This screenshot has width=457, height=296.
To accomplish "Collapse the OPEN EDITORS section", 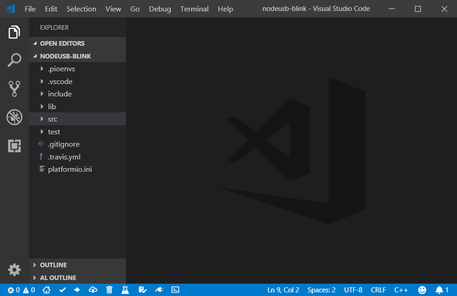I will (77, 43).
